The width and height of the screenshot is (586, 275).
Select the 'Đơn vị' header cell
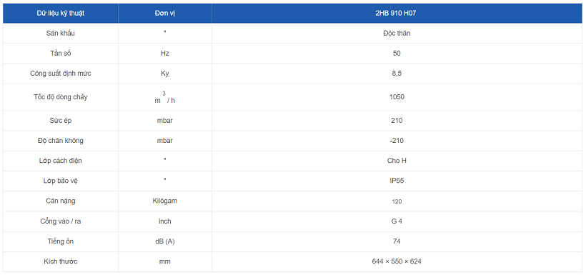coord(165,14)
